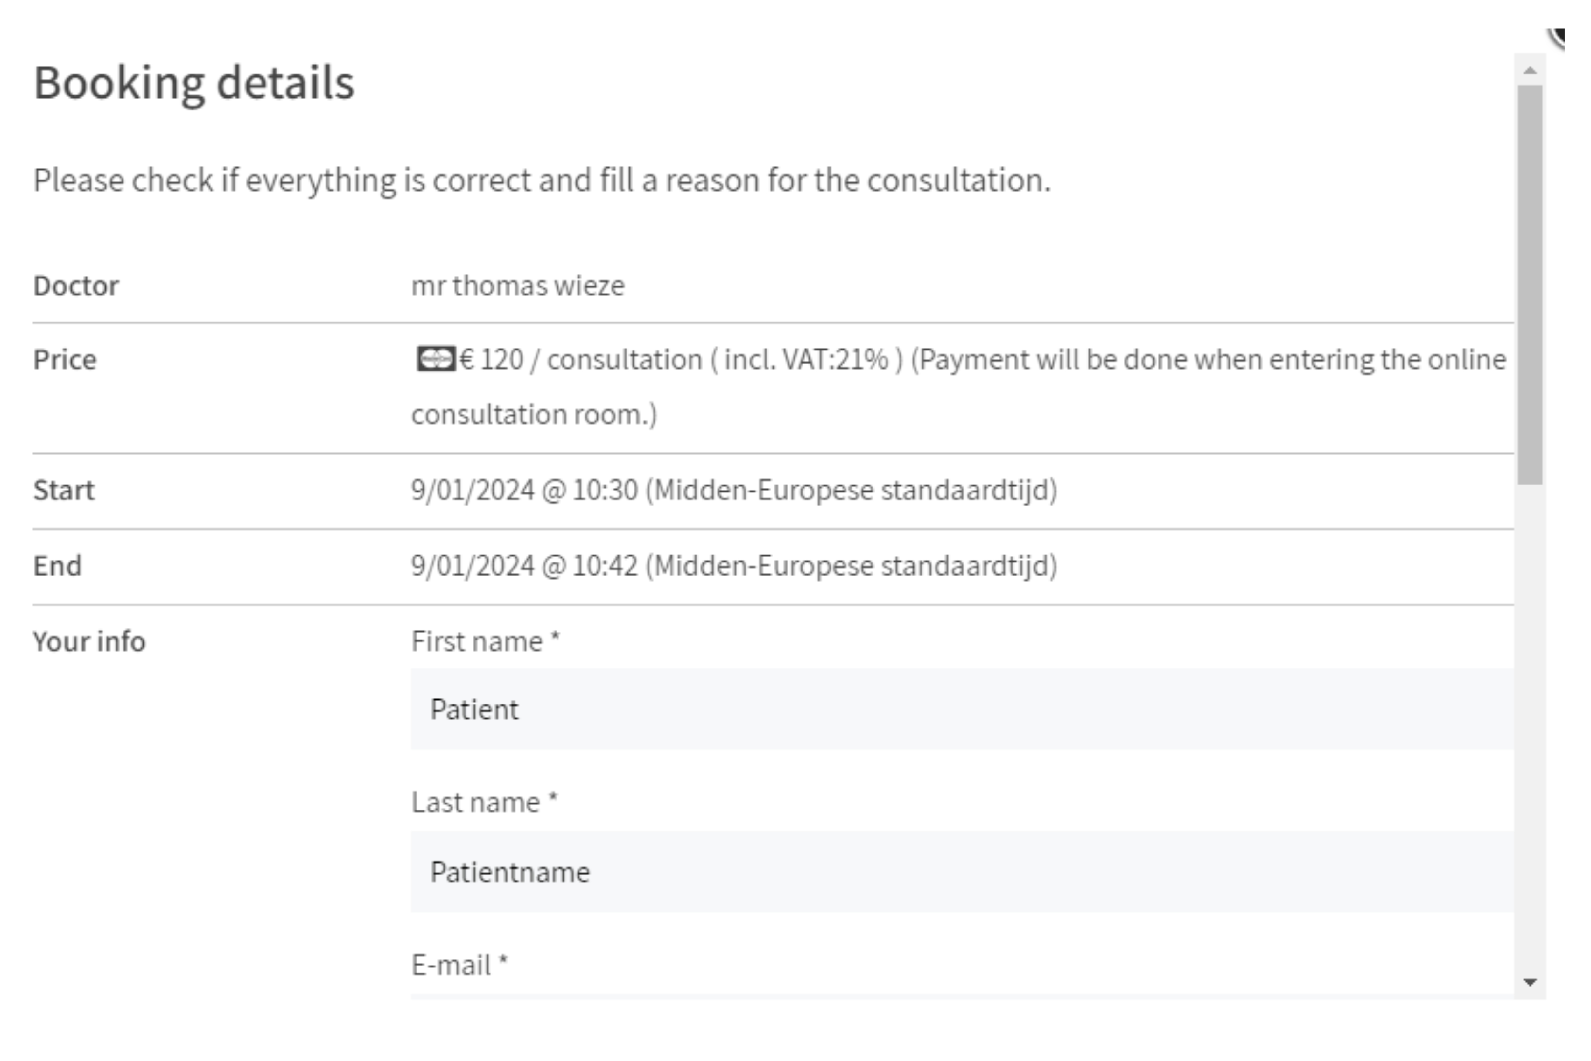The height and width of the screenshot is (1061, 1591).
Task: Click the consultation instructions text
Action: (541, 179)
